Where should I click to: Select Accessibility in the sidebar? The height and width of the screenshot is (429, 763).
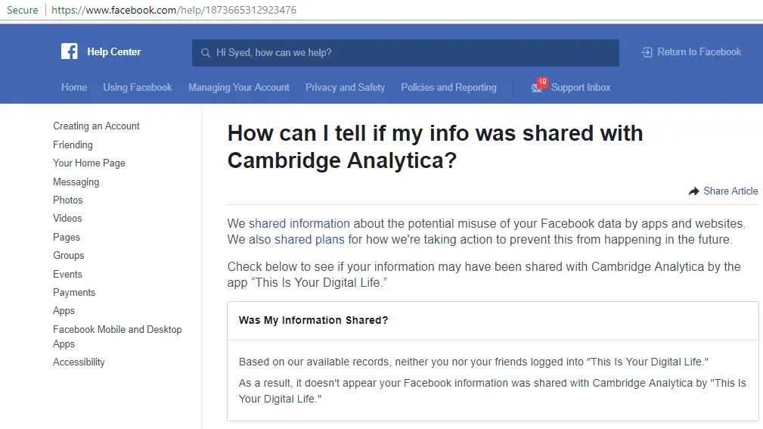click(79, 362)
